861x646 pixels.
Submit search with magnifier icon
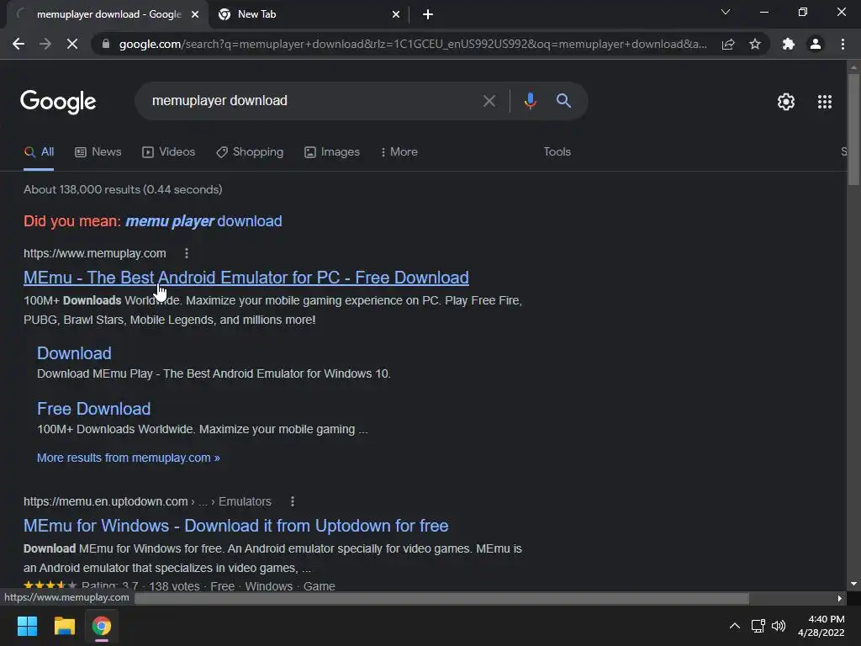(x=563, y=101)
